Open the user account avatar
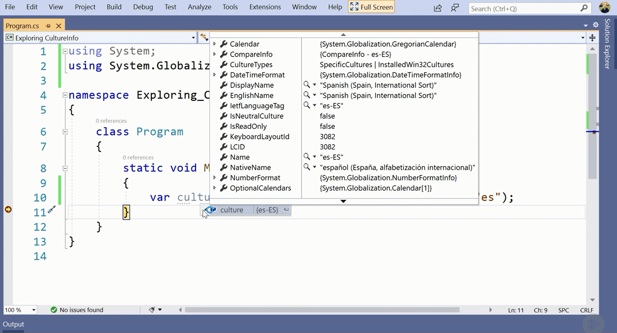This screenshot has height=333, width=617. (605, 7)
